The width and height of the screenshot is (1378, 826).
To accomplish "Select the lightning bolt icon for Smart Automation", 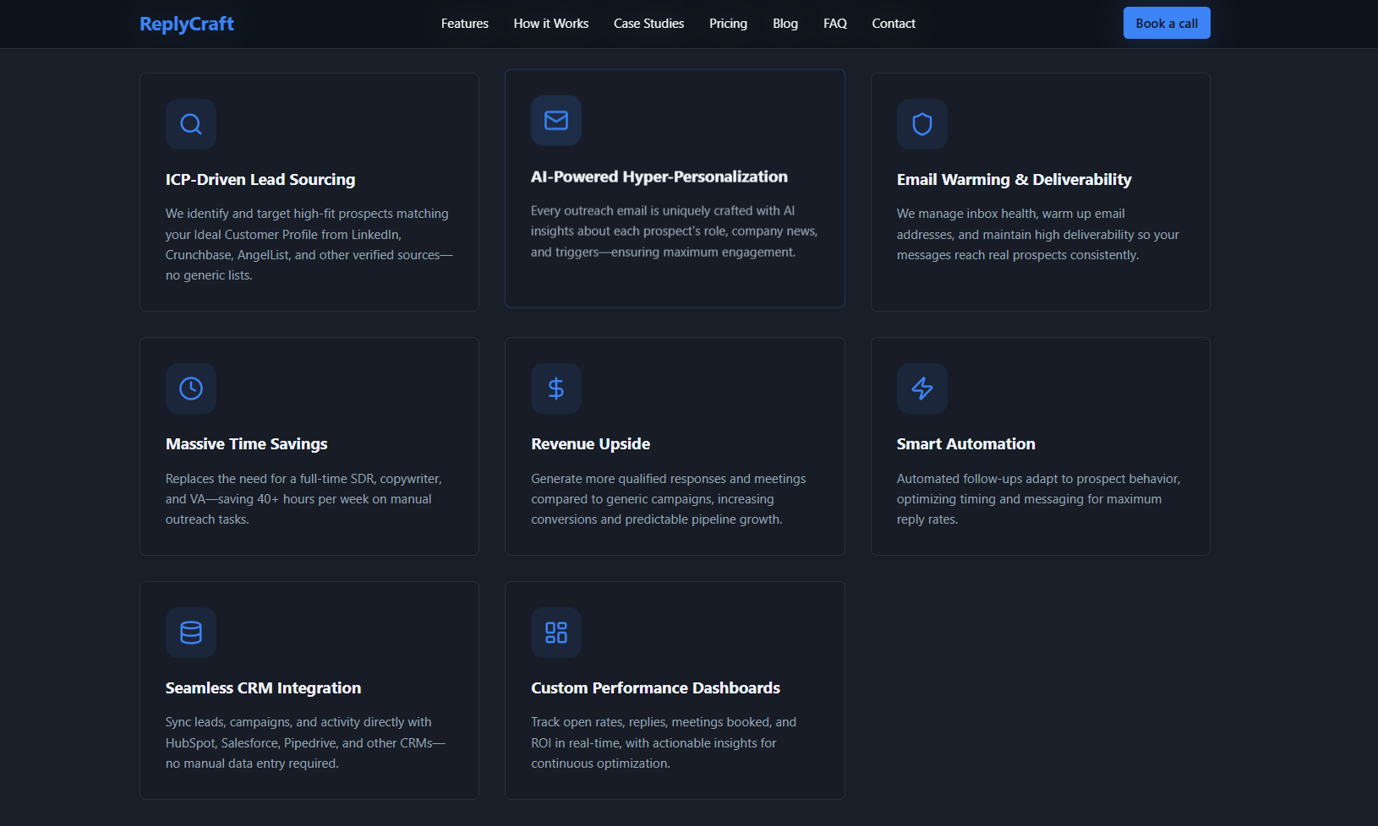I will pyautogui.click(x=921, y=389).
